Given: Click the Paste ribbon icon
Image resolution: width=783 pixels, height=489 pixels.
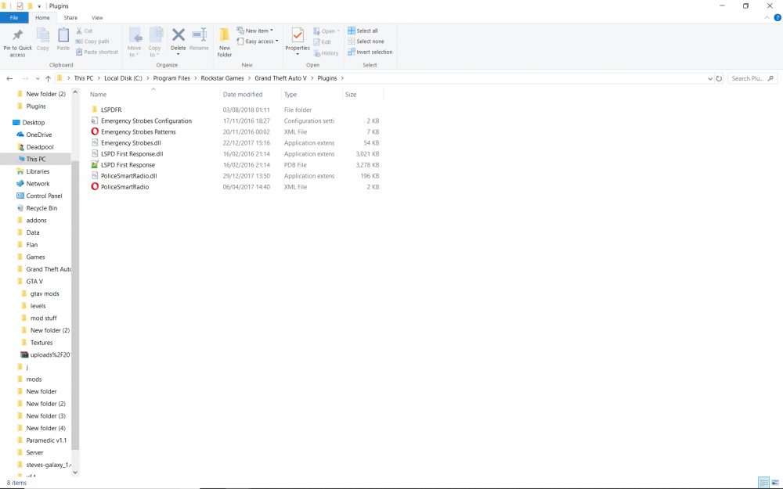Looking at the screenshot, I should click(63, 39).
